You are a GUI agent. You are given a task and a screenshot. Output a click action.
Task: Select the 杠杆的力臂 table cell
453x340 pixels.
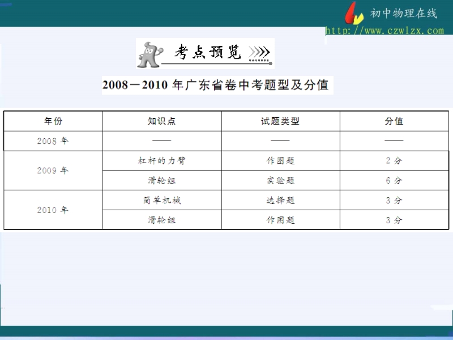(161, 161)
